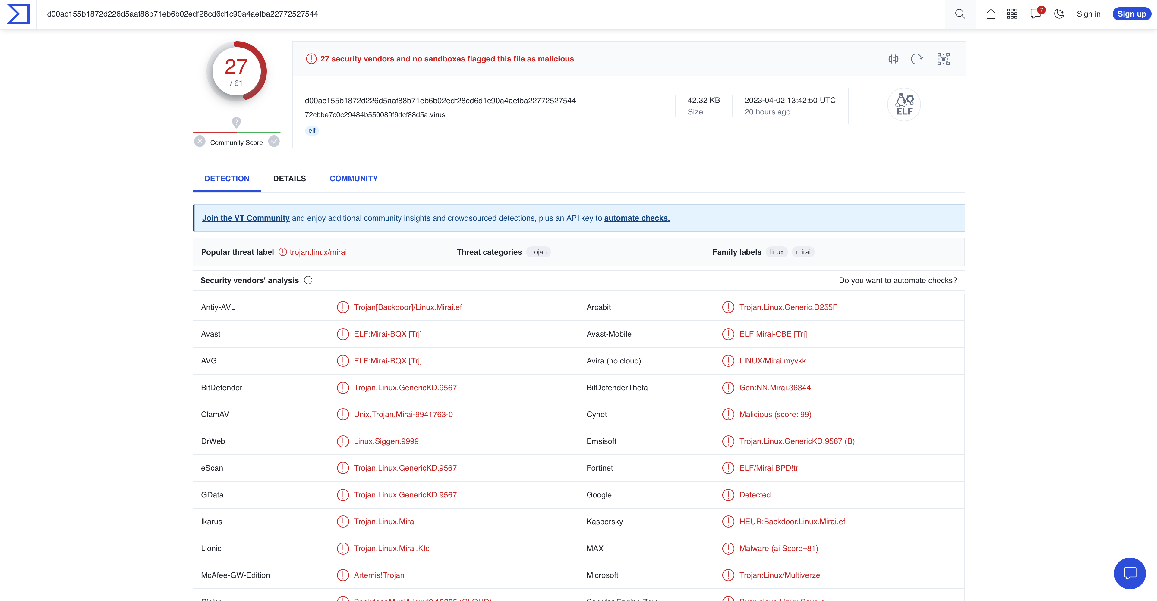Screen dimensions: 1157x601
Task: Click the Sign in link
Action: pos(1088,14)
